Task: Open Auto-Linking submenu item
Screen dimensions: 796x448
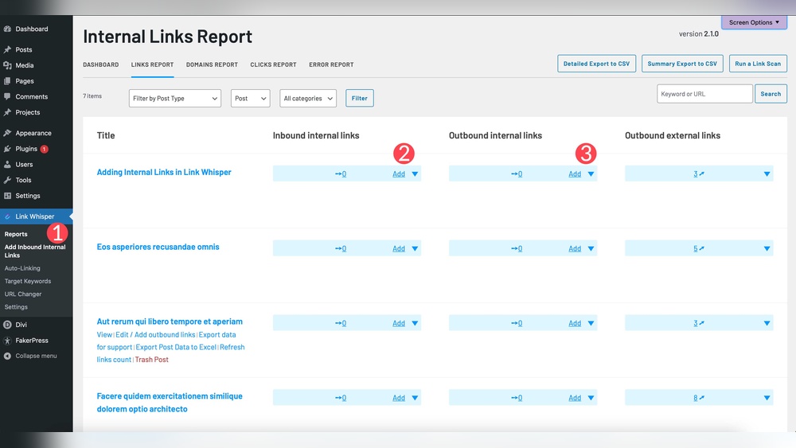Action: [x=22, y=268]
